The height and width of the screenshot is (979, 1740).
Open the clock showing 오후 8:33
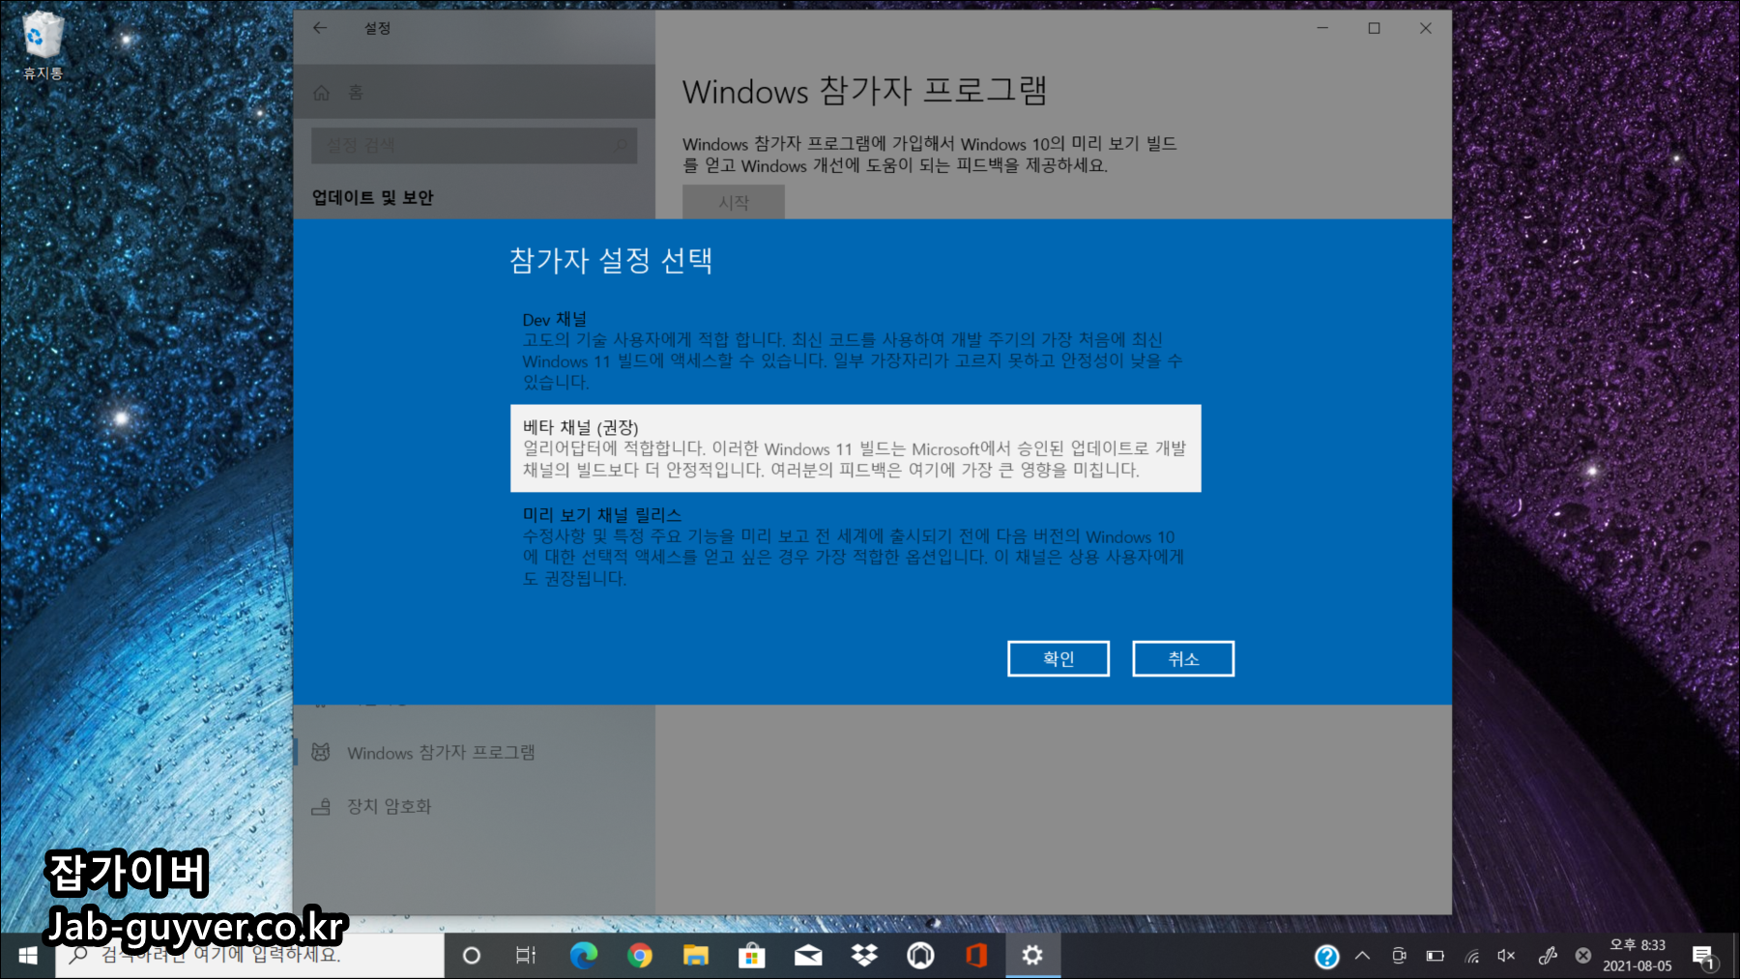pyautogui.click(x=1638, y=956)
